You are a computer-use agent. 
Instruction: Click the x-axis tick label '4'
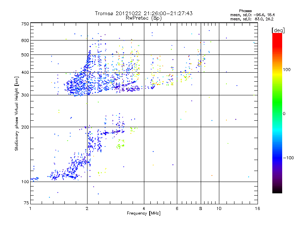(144, 208)
